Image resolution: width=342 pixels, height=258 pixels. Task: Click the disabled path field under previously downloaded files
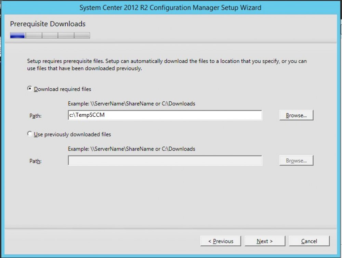pos(165,160)
